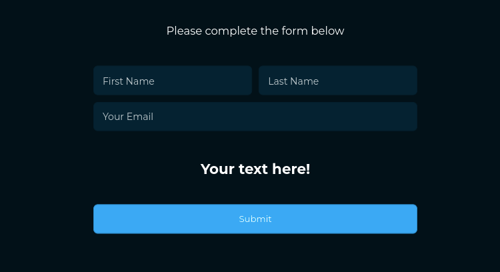This screenshot has height=272, width=500.
Task: Place cursor in the email address box
Action: click(255, 117)
